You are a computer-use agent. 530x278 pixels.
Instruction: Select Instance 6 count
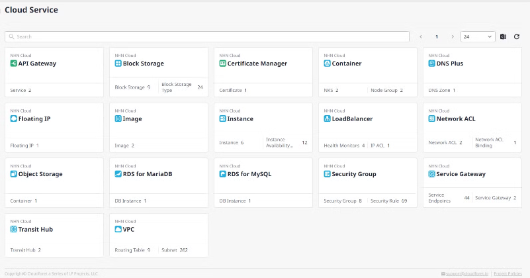tap(231, 142)
